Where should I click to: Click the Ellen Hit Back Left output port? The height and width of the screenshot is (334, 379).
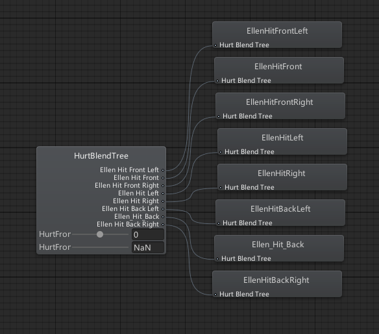coord(163,209)
